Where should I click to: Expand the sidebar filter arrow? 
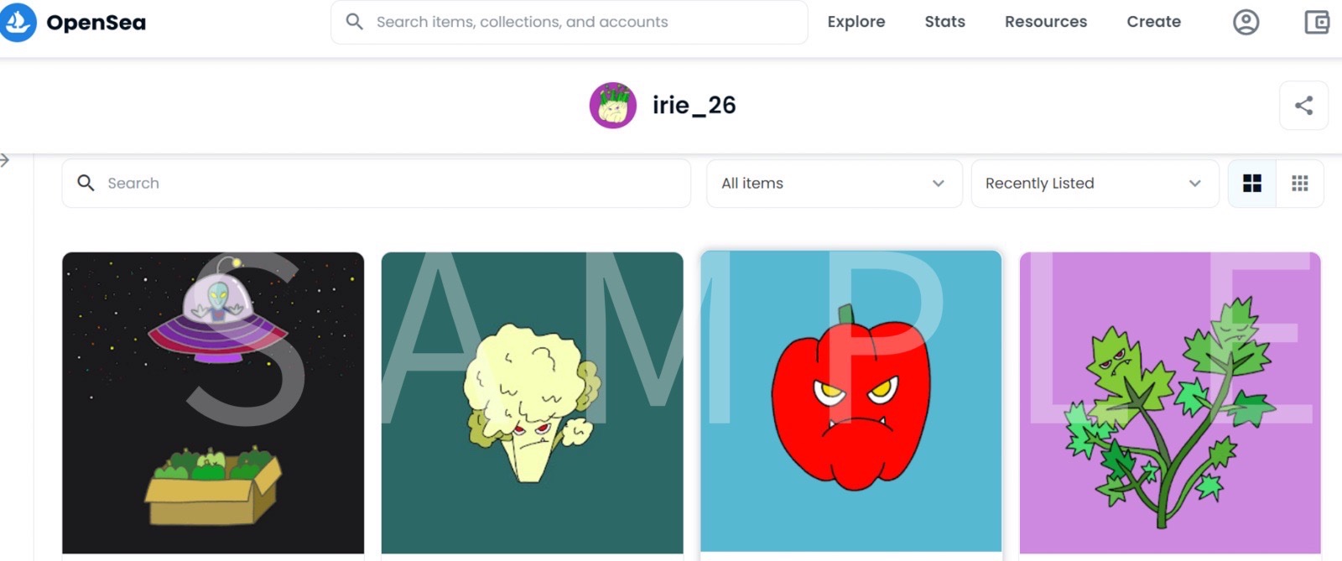5,160
